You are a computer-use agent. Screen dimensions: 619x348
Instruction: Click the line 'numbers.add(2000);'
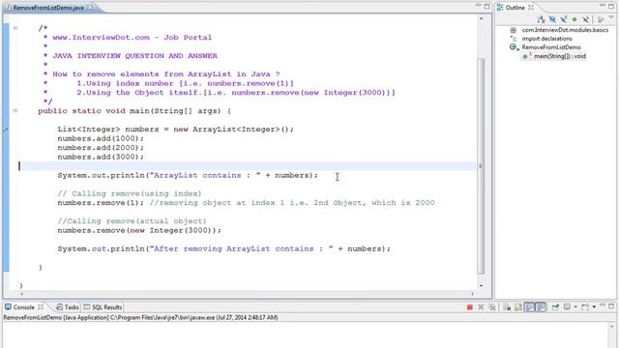(101, 148)
